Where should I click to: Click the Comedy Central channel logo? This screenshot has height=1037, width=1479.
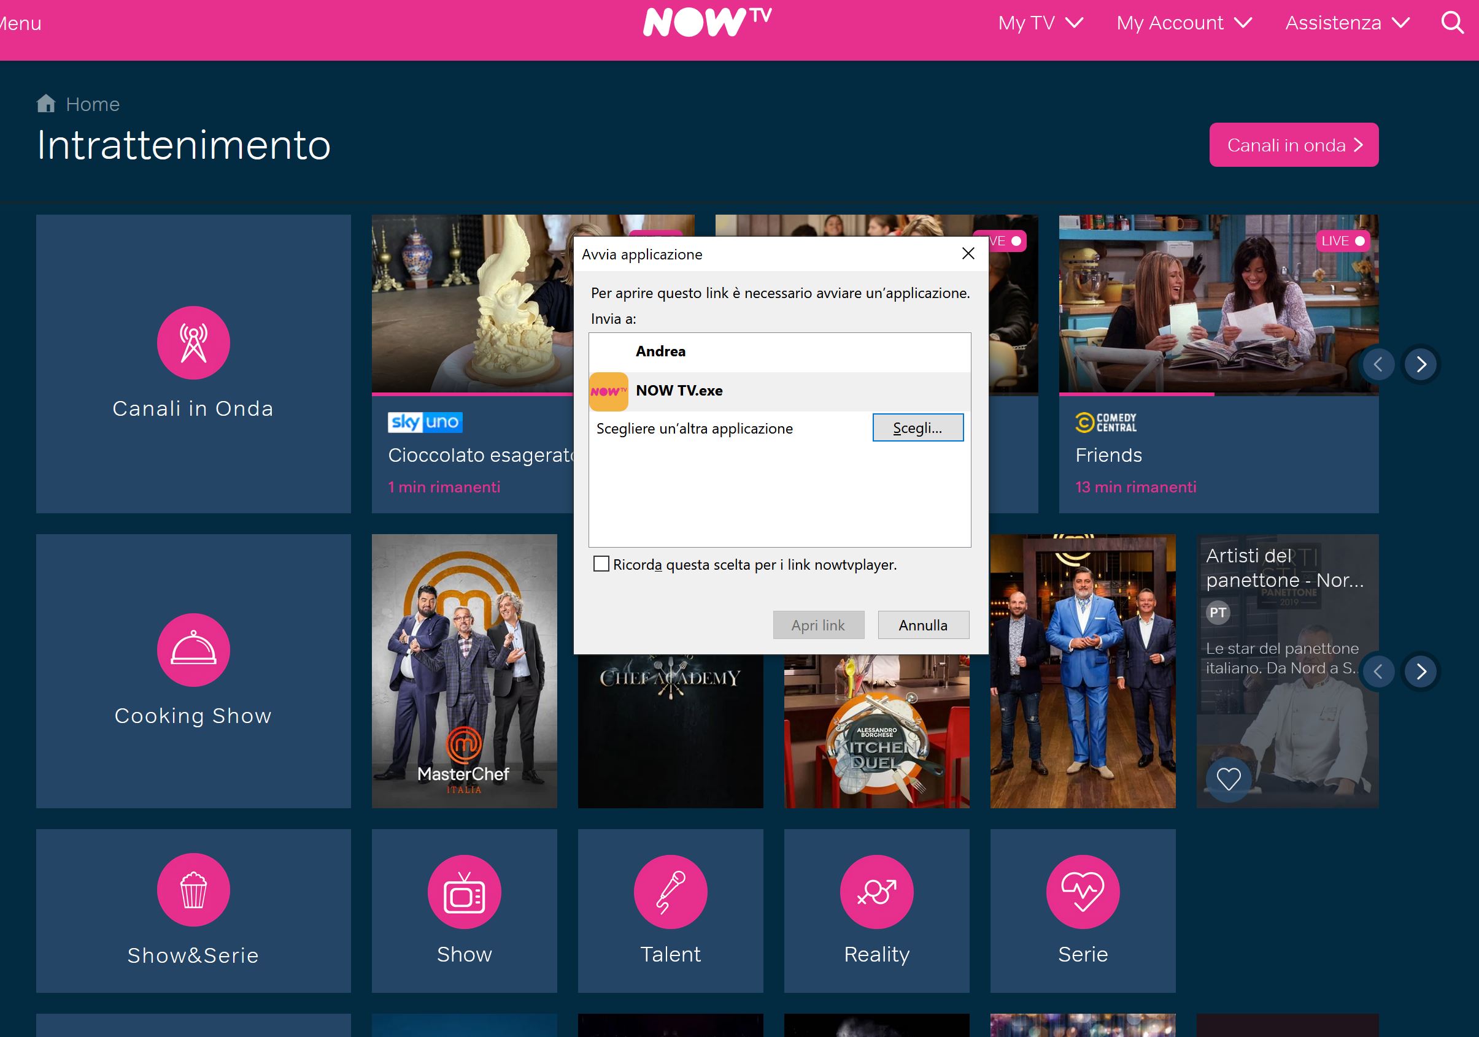click(x=1106, y=423)
